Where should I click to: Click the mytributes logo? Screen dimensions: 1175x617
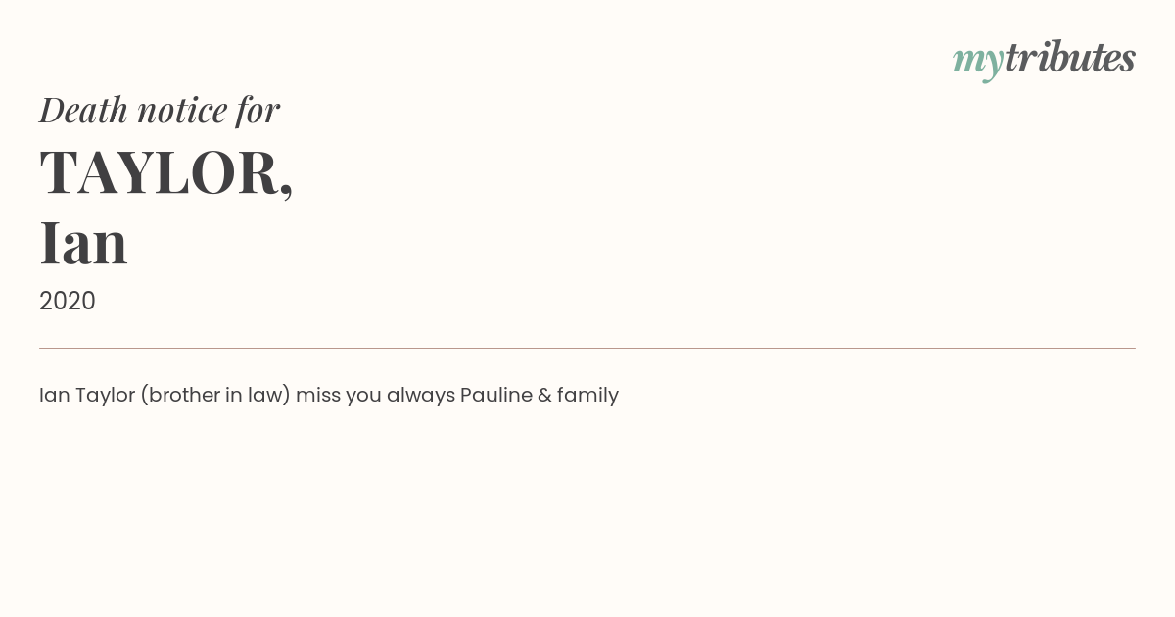[1044, 60]
